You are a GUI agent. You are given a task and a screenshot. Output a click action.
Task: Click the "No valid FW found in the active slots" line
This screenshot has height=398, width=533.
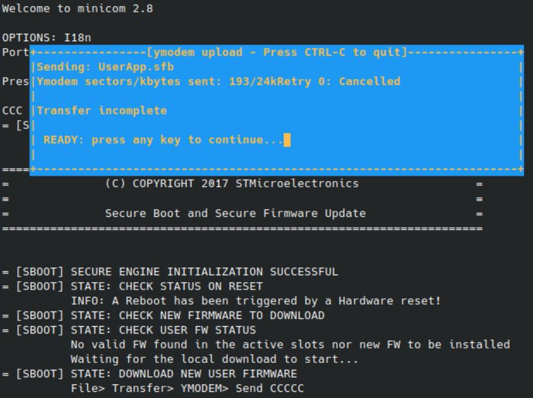(x=291, y=344)
